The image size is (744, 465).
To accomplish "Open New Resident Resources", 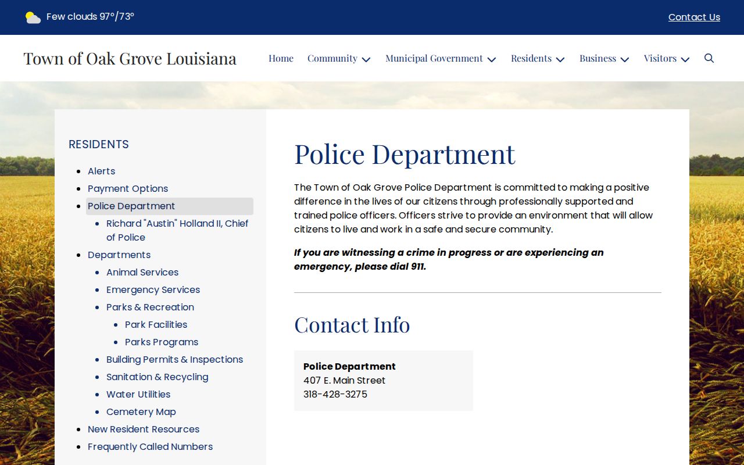I will (144, 429).
